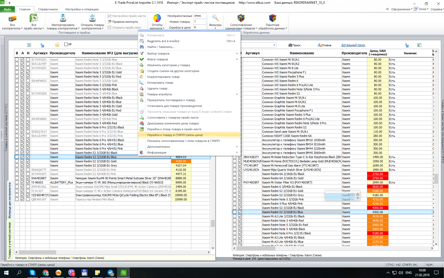Open Chrome from the taskbar
The image size is (444, 278).
coord(46,273)
